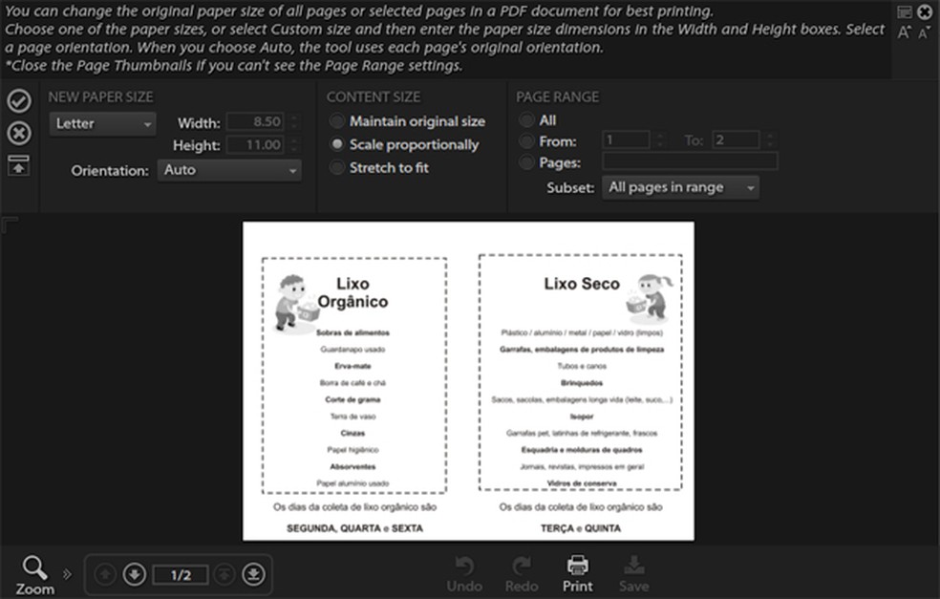
Task: Enable Stretch to fit content sizing
Action: point(337,167)
